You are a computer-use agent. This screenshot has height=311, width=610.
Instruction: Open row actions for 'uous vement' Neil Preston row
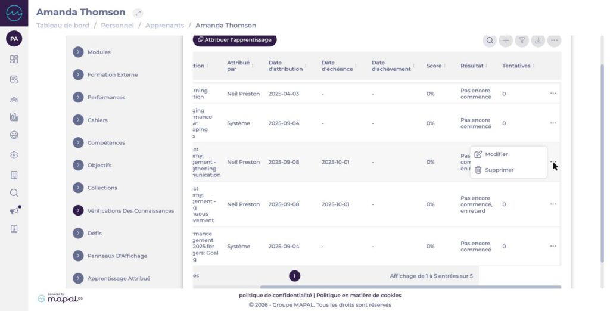coord(553,204)
